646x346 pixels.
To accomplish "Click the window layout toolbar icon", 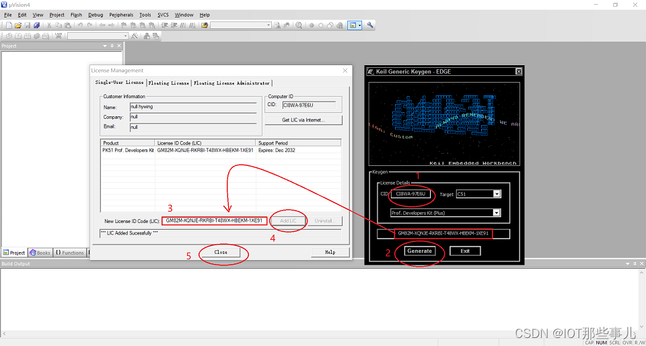I will pos(353,25).
